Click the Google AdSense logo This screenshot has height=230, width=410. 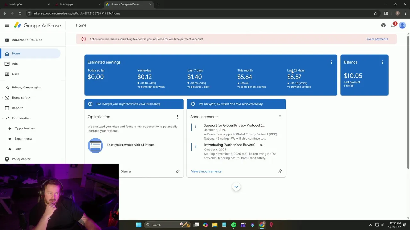pos(37,26)
